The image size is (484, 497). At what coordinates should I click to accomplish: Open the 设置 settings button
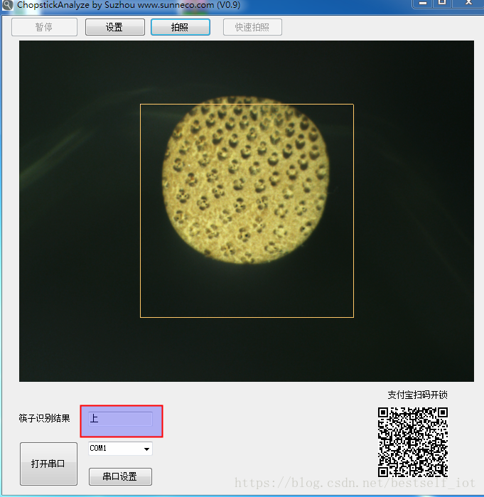(115, 27)
